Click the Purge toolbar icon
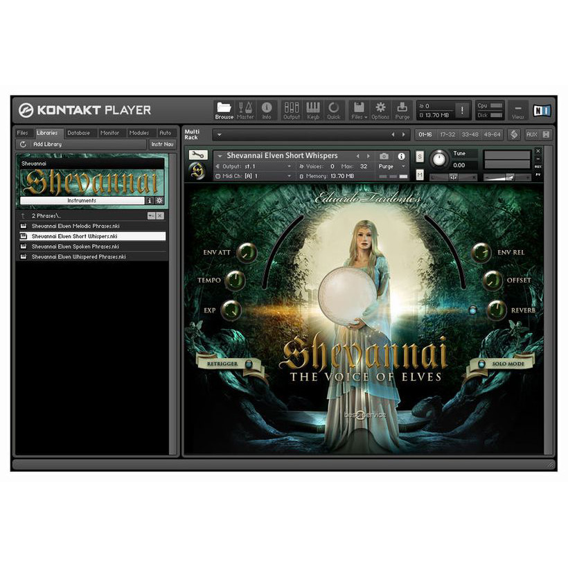 (x=402, y=111)
